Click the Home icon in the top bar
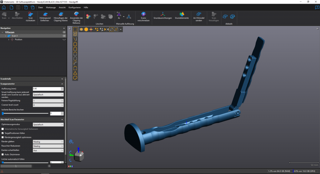 point(3,7)
